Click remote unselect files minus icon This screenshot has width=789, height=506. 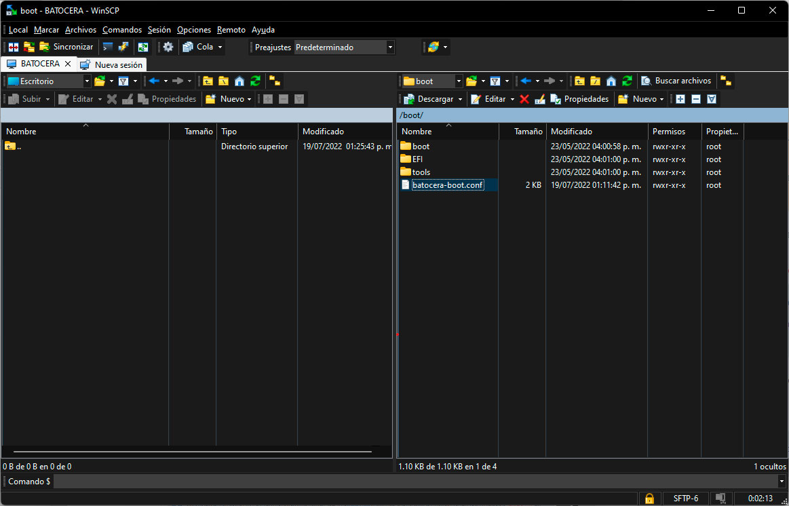pyautogui.click(x=696, y=99)
